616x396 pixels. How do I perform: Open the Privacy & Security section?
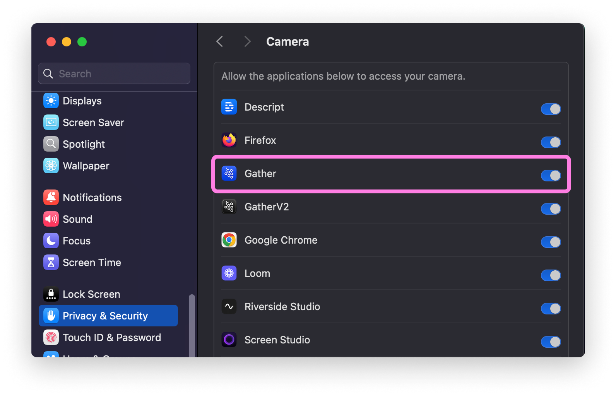[105, 316]
